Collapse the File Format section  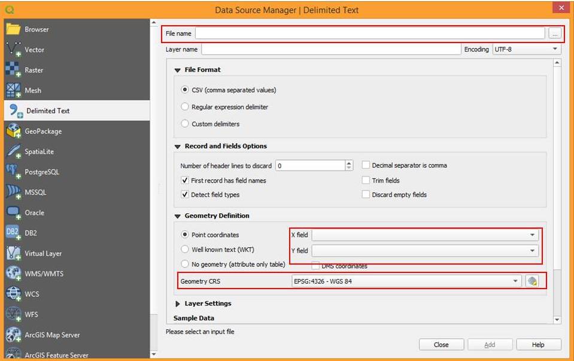[178, 70]
